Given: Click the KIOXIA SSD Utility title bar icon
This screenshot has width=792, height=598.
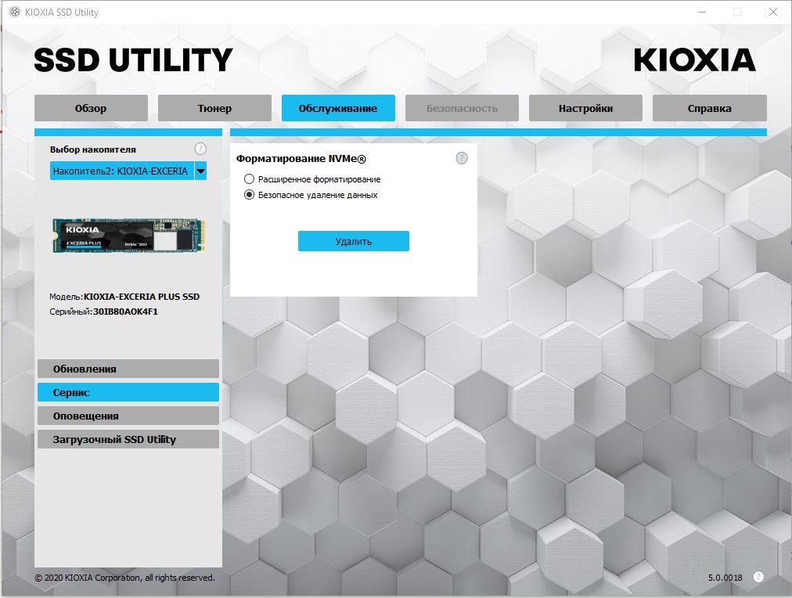Looking at the screenshot, I should 15,12.
